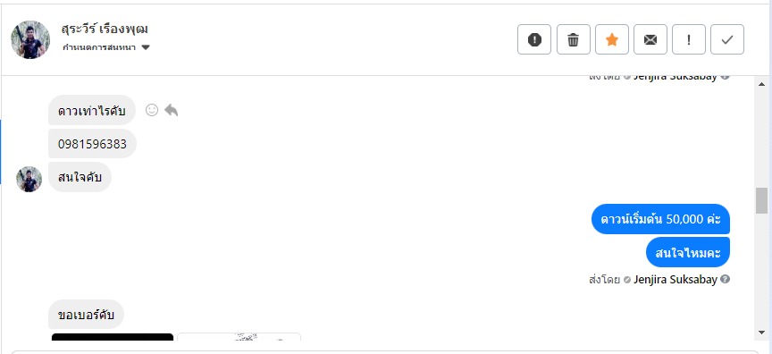Delete conversation using the trash icon

[x=573, y=39]
